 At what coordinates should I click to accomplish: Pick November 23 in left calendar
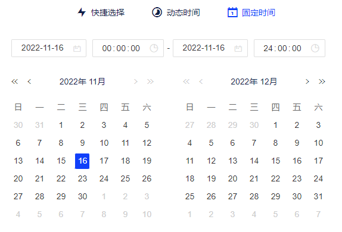82,179
